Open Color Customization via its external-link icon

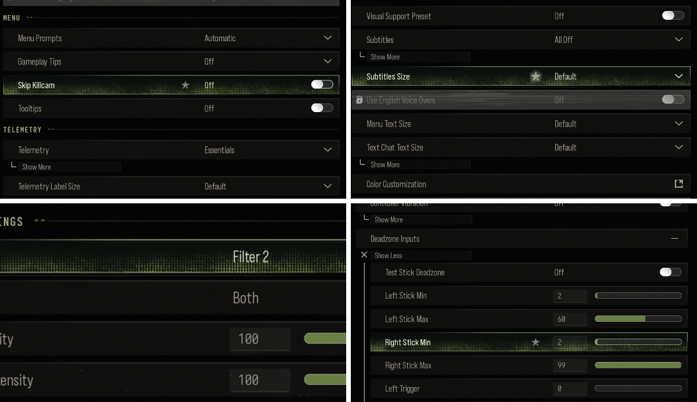click(678, 184)
